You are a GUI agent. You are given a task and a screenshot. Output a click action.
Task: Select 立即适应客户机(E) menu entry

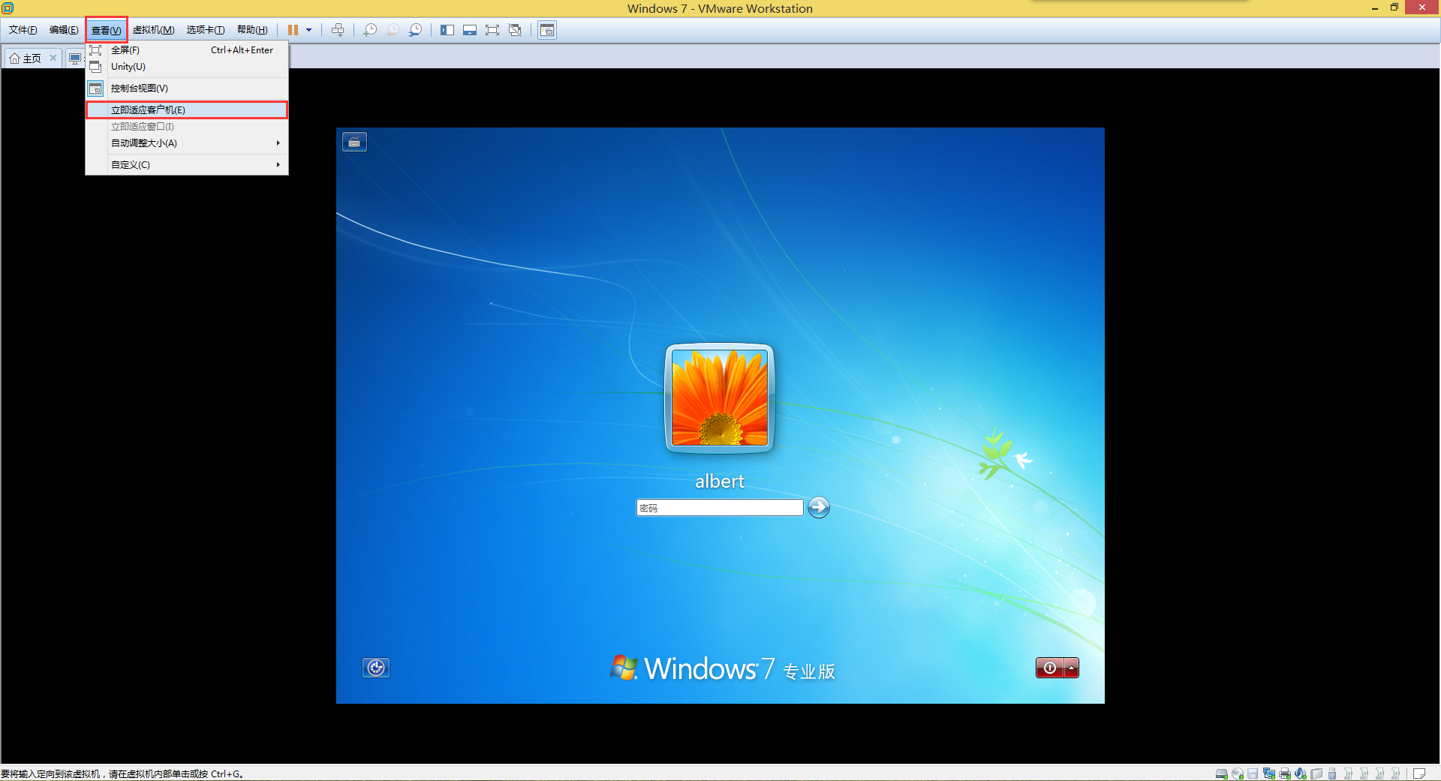coord(187,110)
